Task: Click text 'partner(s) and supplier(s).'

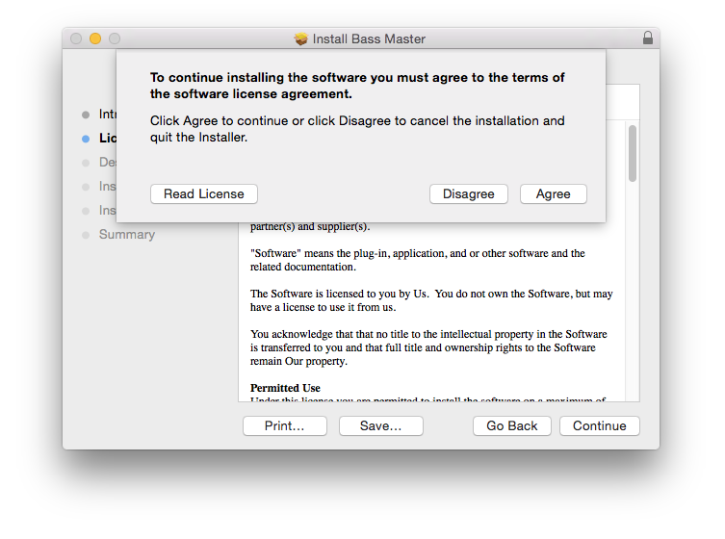Action: [310, 226]
